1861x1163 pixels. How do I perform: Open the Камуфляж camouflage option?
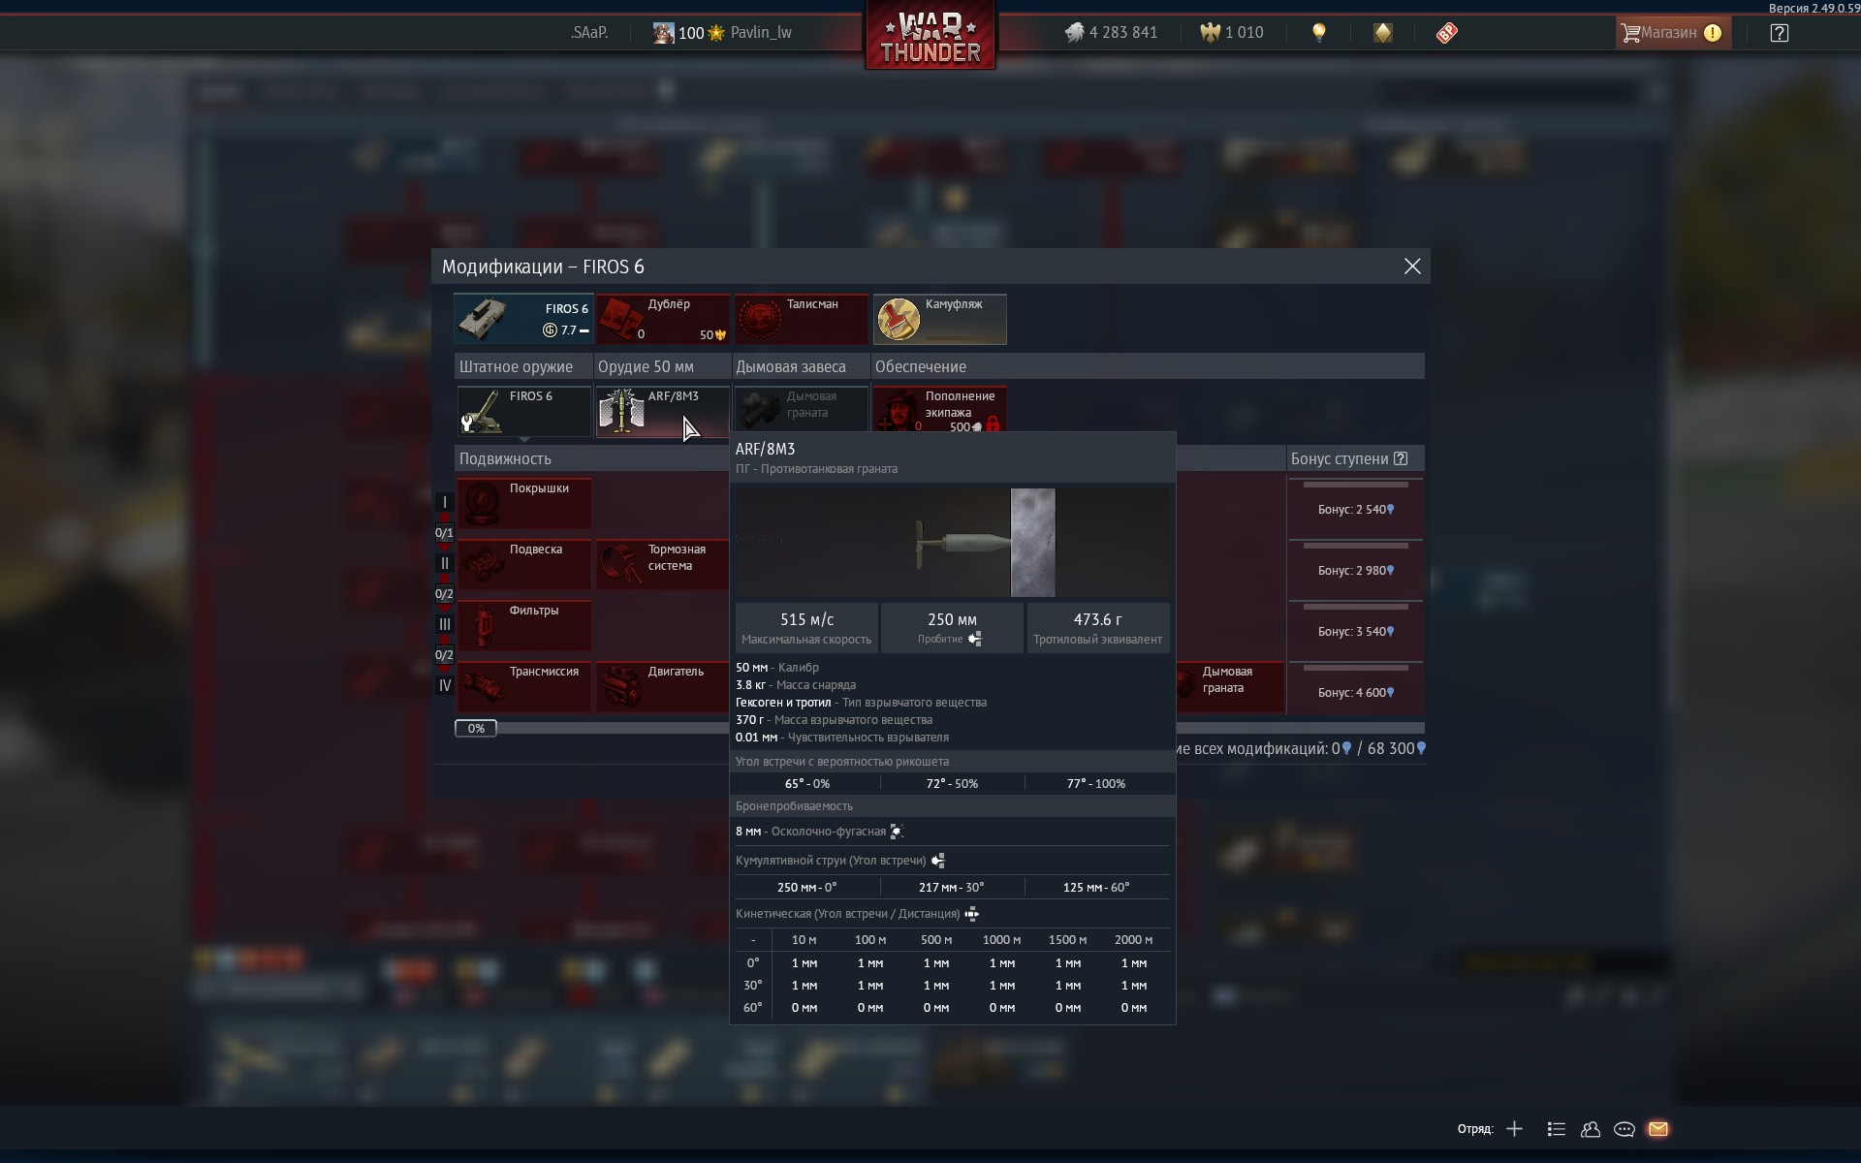(939, 319)
